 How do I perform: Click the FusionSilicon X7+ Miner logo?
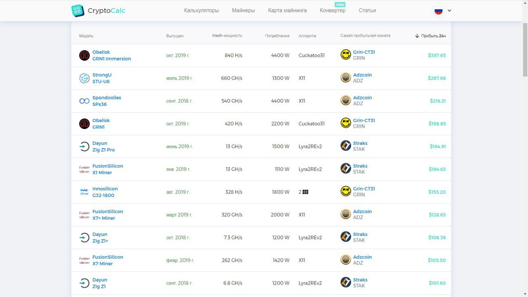(85, 214)
